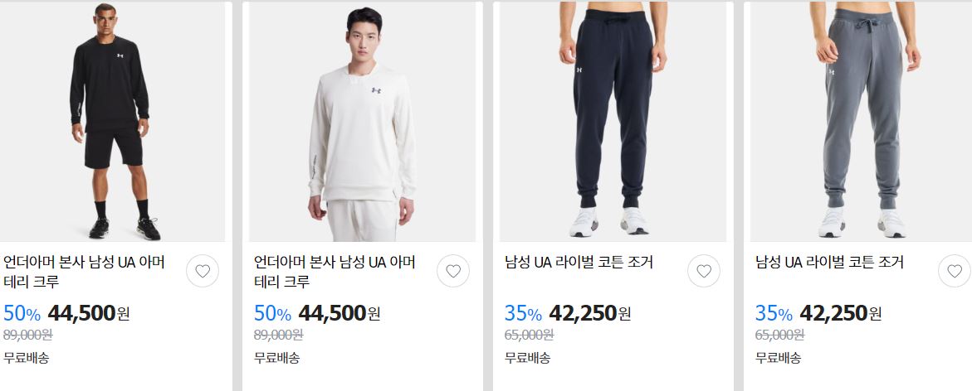Select 35% discount label on navy jogger

(523, 314)
